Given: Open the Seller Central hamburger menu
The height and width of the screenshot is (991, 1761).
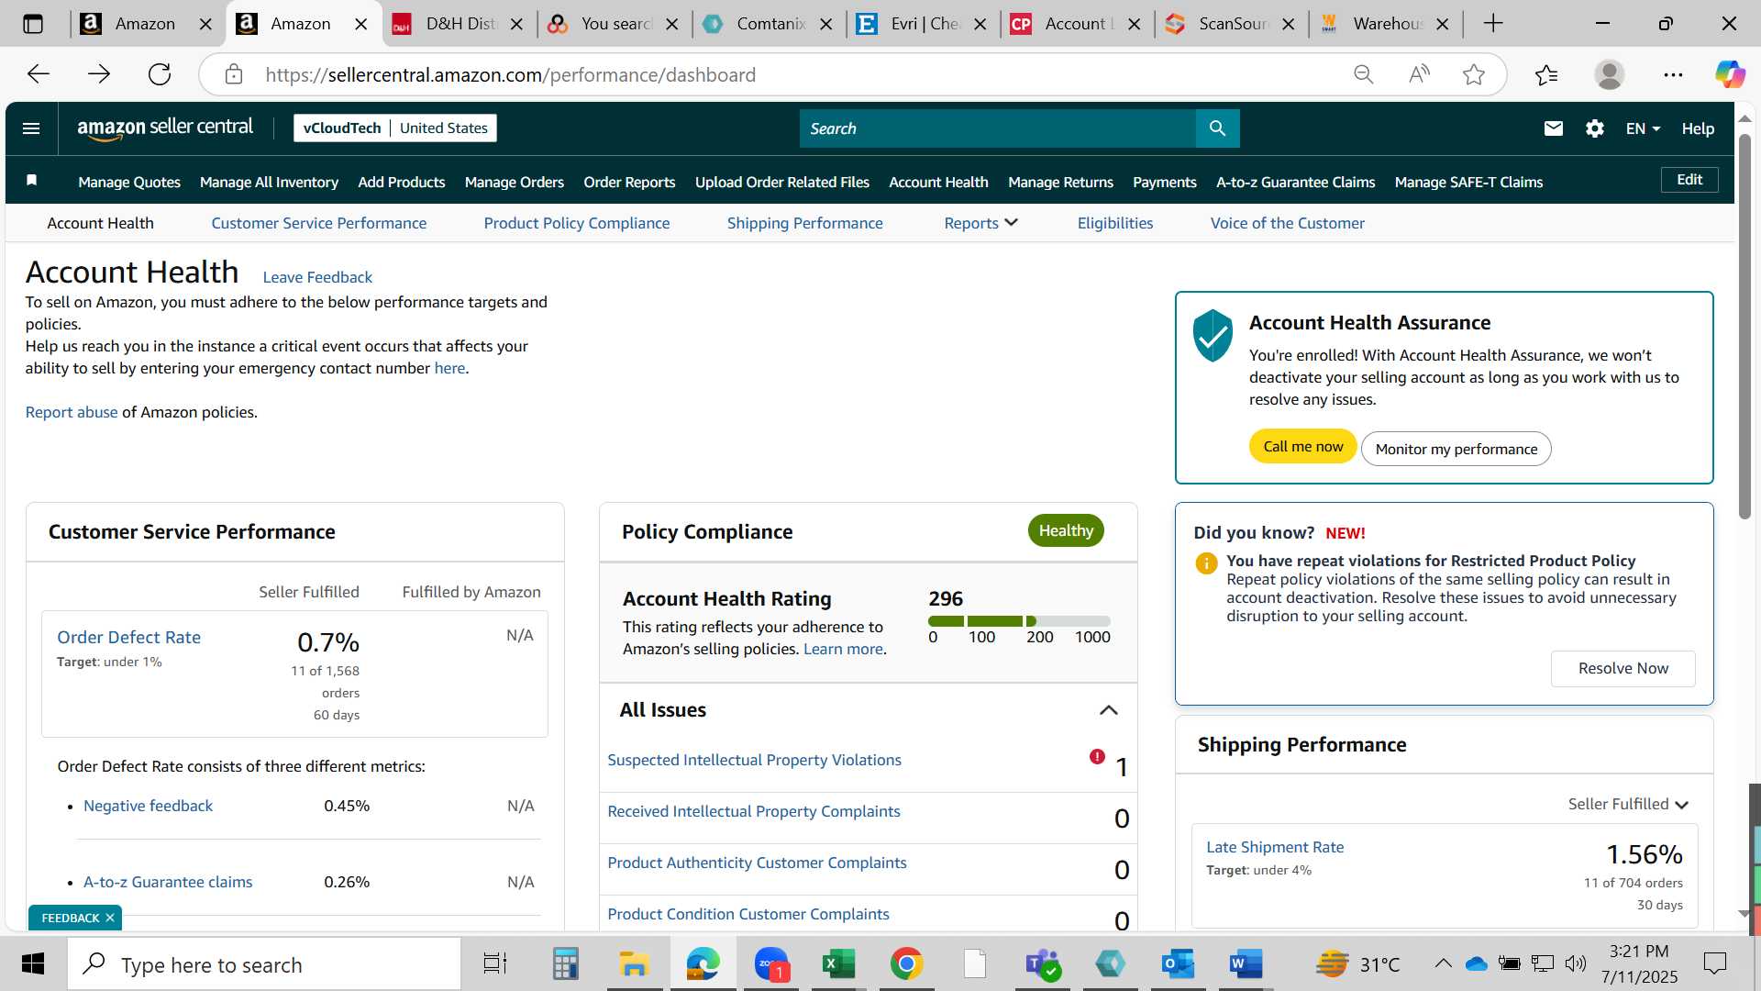Looking at the screenshot, I should click(x=31, y=128).
